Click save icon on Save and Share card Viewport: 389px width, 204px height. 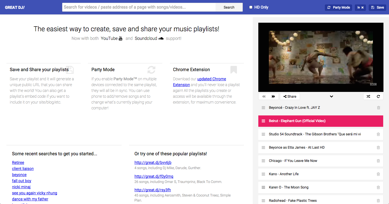pyautogui.click(x=70, y=70)
